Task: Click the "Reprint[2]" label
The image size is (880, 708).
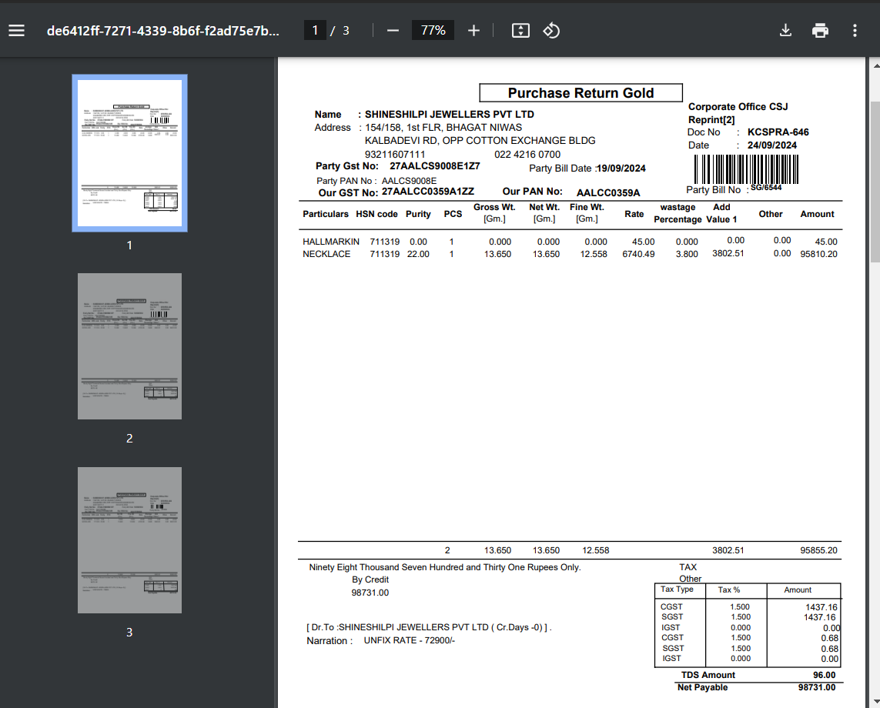Action: (711, 119)
